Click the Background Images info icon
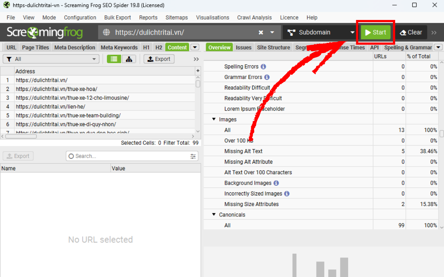 [276, 183]
